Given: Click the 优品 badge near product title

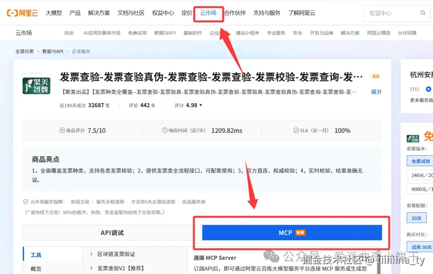Looking at the screenshot, I should click(376, 76).
